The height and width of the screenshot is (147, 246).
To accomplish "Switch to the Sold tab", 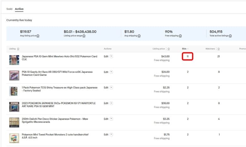I will coord(9,9).
